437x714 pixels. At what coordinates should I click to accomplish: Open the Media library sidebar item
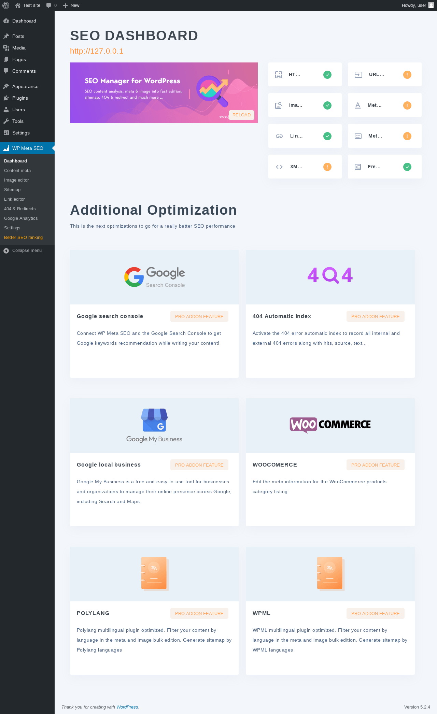[x=27, y=48]
